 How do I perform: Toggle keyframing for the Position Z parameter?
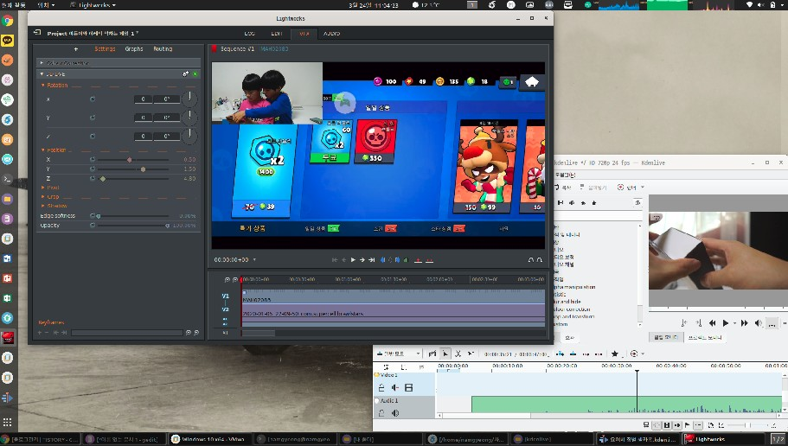pos(93,178)
